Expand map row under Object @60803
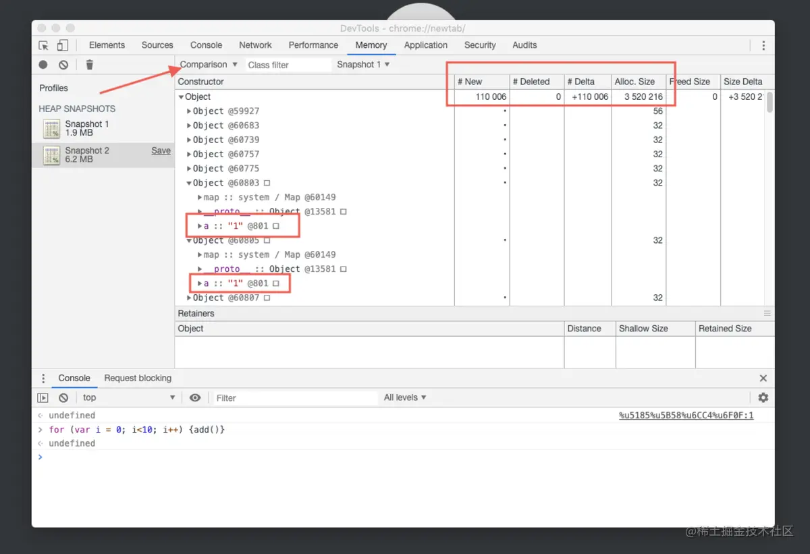Viewport: 810px width, 554px height. coord(200,198)
